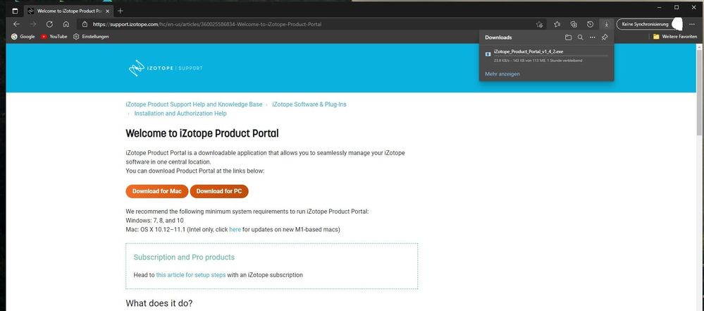Open the browser home page
The image size is (704, 311).
tap(66, 24)
